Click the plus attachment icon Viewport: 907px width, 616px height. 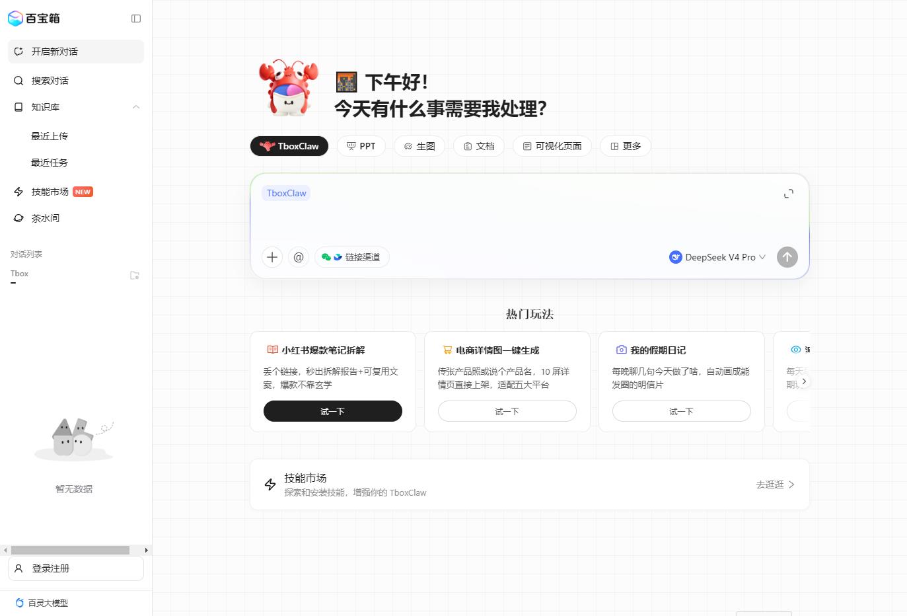pos(272,257)
